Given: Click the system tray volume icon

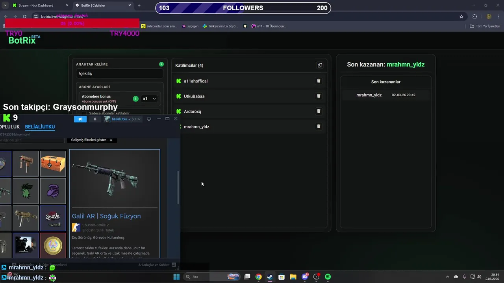Looking at the screenshot, I should (x=479, y=277).
